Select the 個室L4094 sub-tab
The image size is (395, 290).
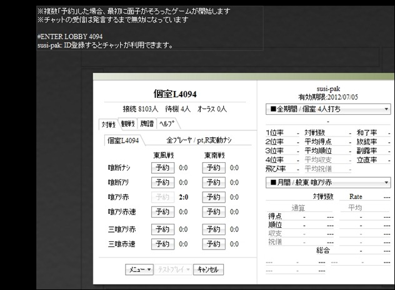pos(123,140)
